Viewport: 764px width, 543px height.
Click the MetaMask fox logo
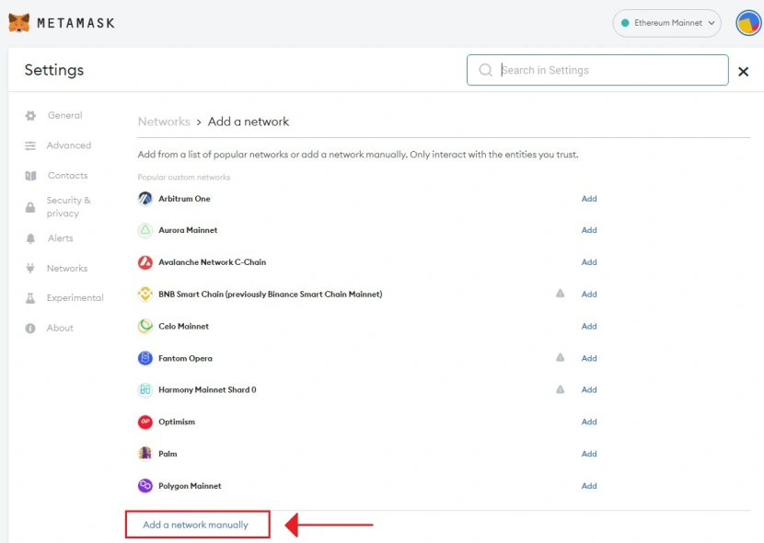coord(19,23)
